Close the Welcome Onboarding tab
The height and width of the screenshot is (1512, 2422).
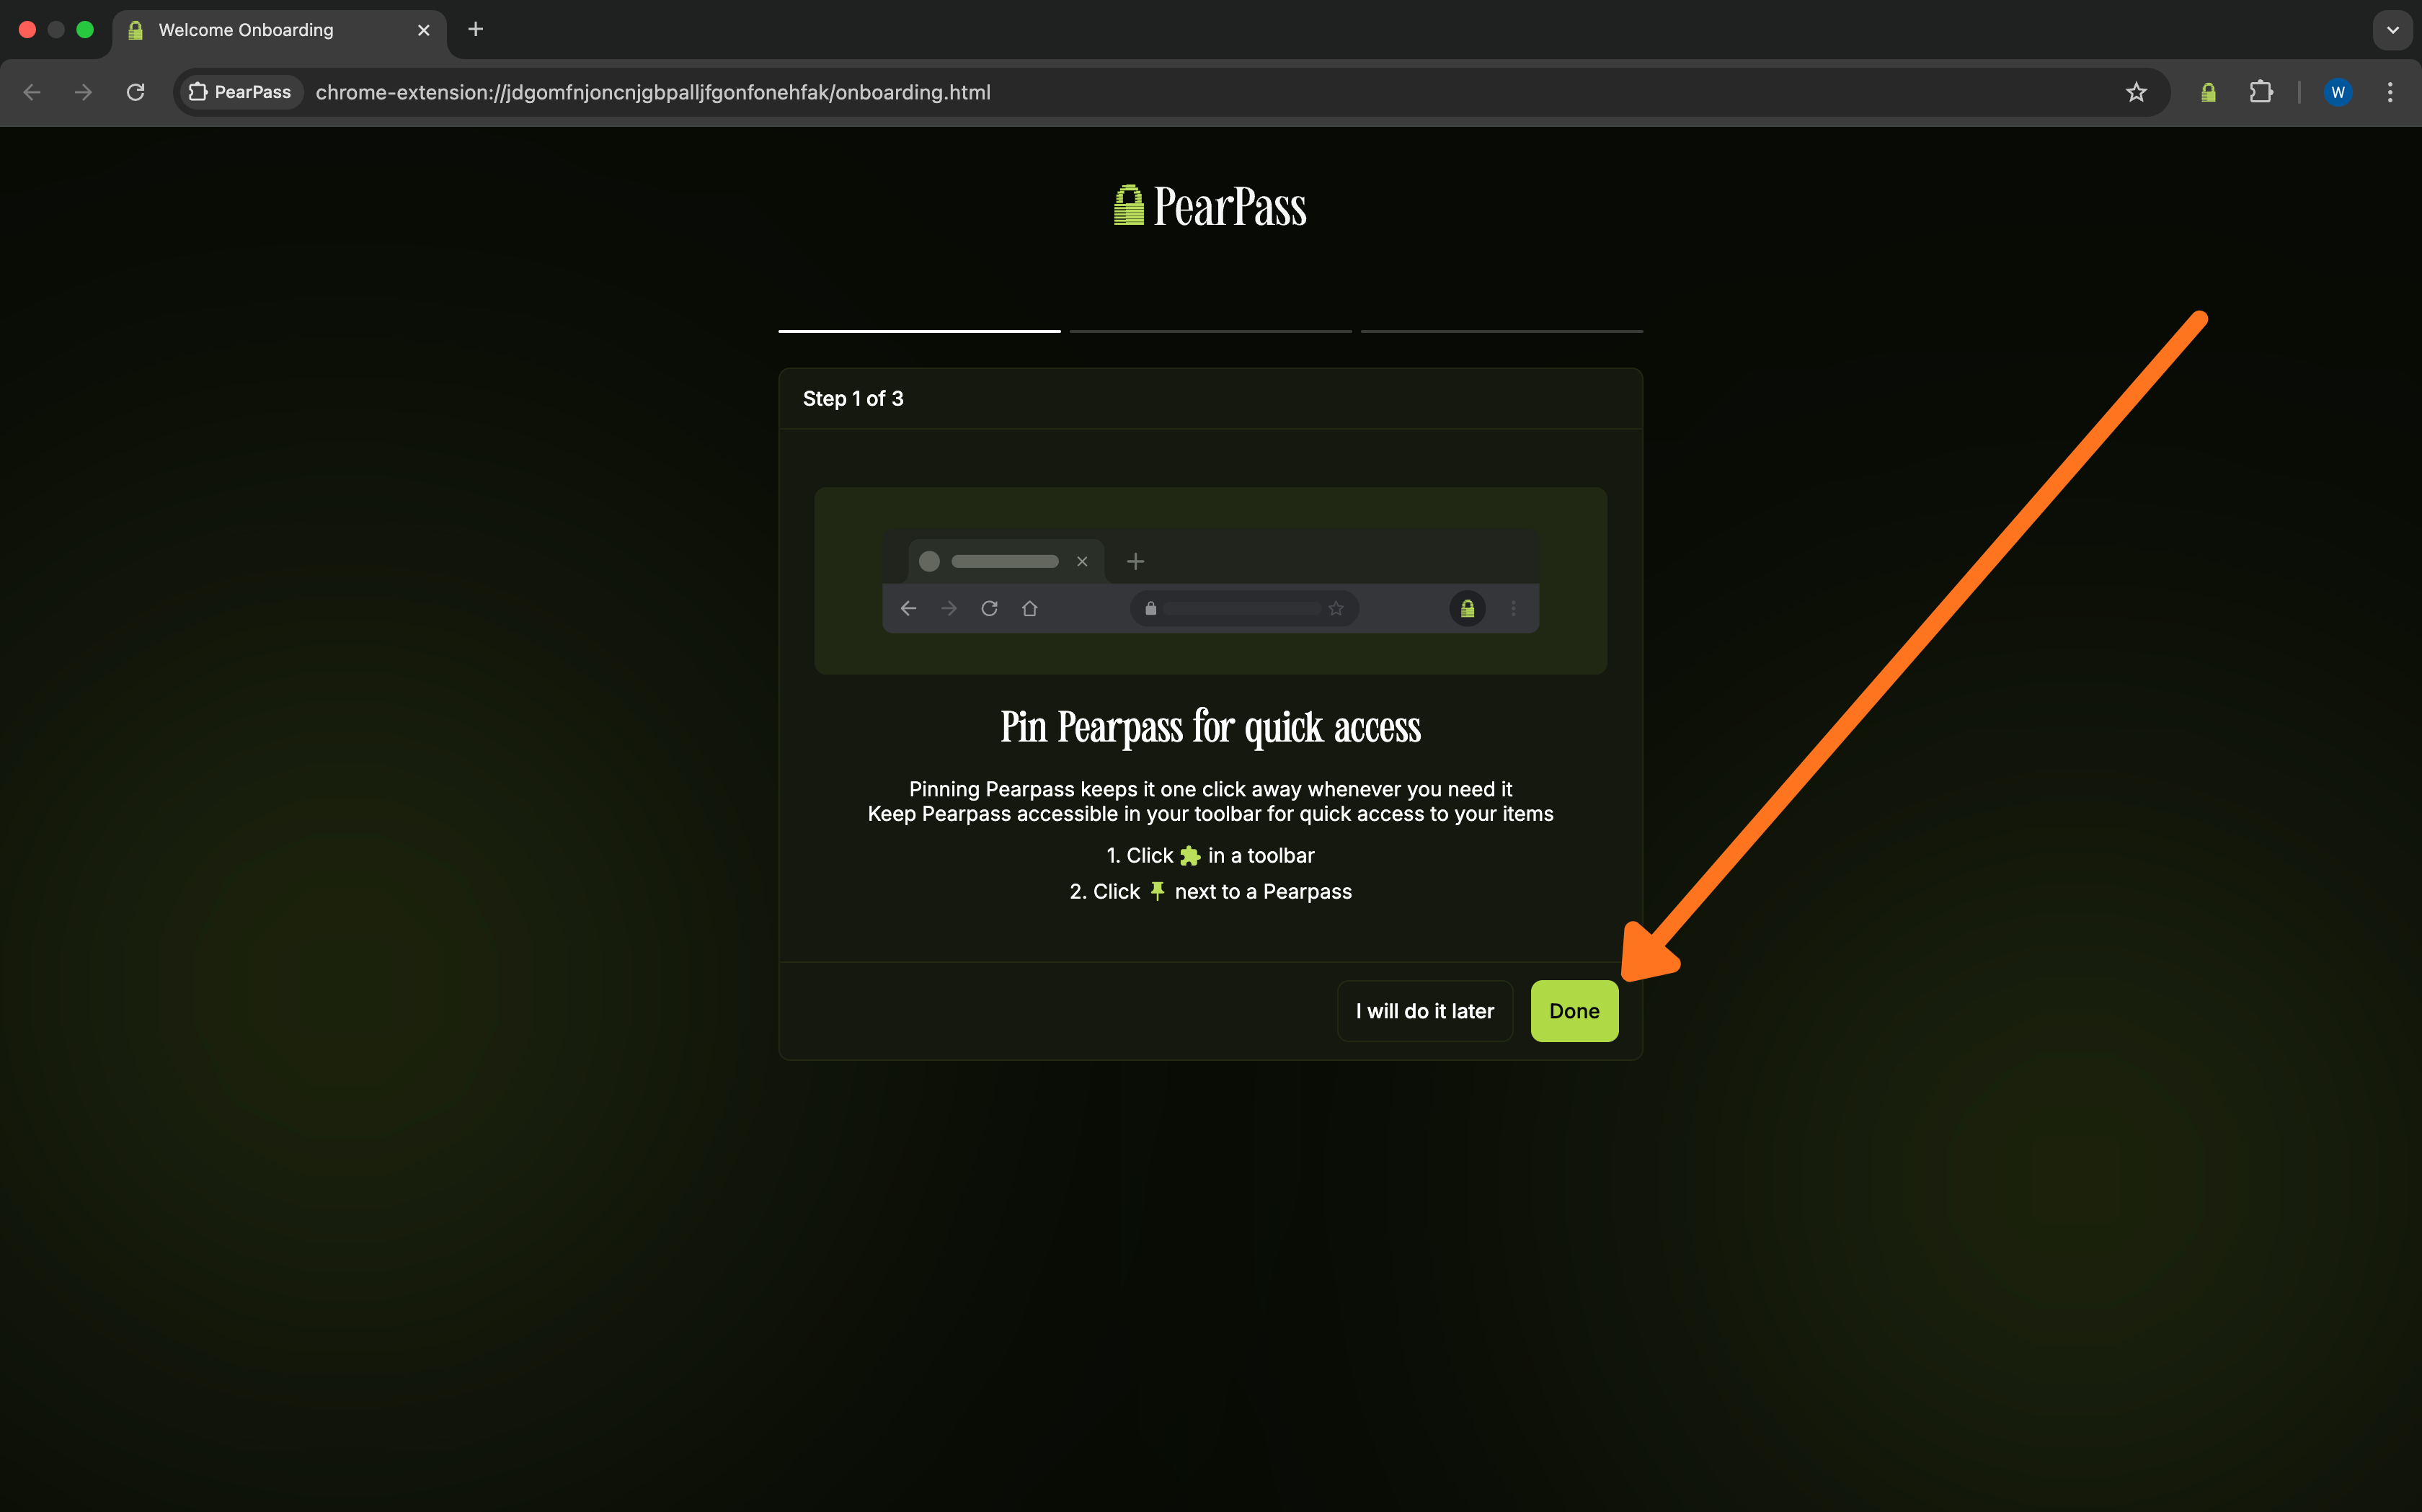tap(424, 30)
